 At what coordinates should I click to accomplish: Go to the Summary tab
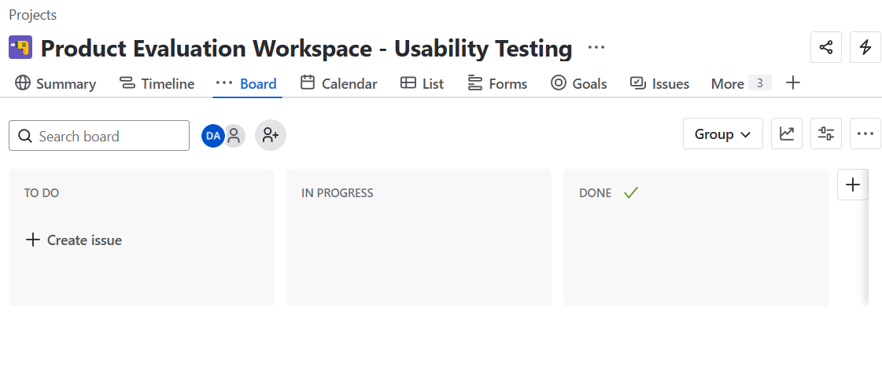tap(55, 83)
